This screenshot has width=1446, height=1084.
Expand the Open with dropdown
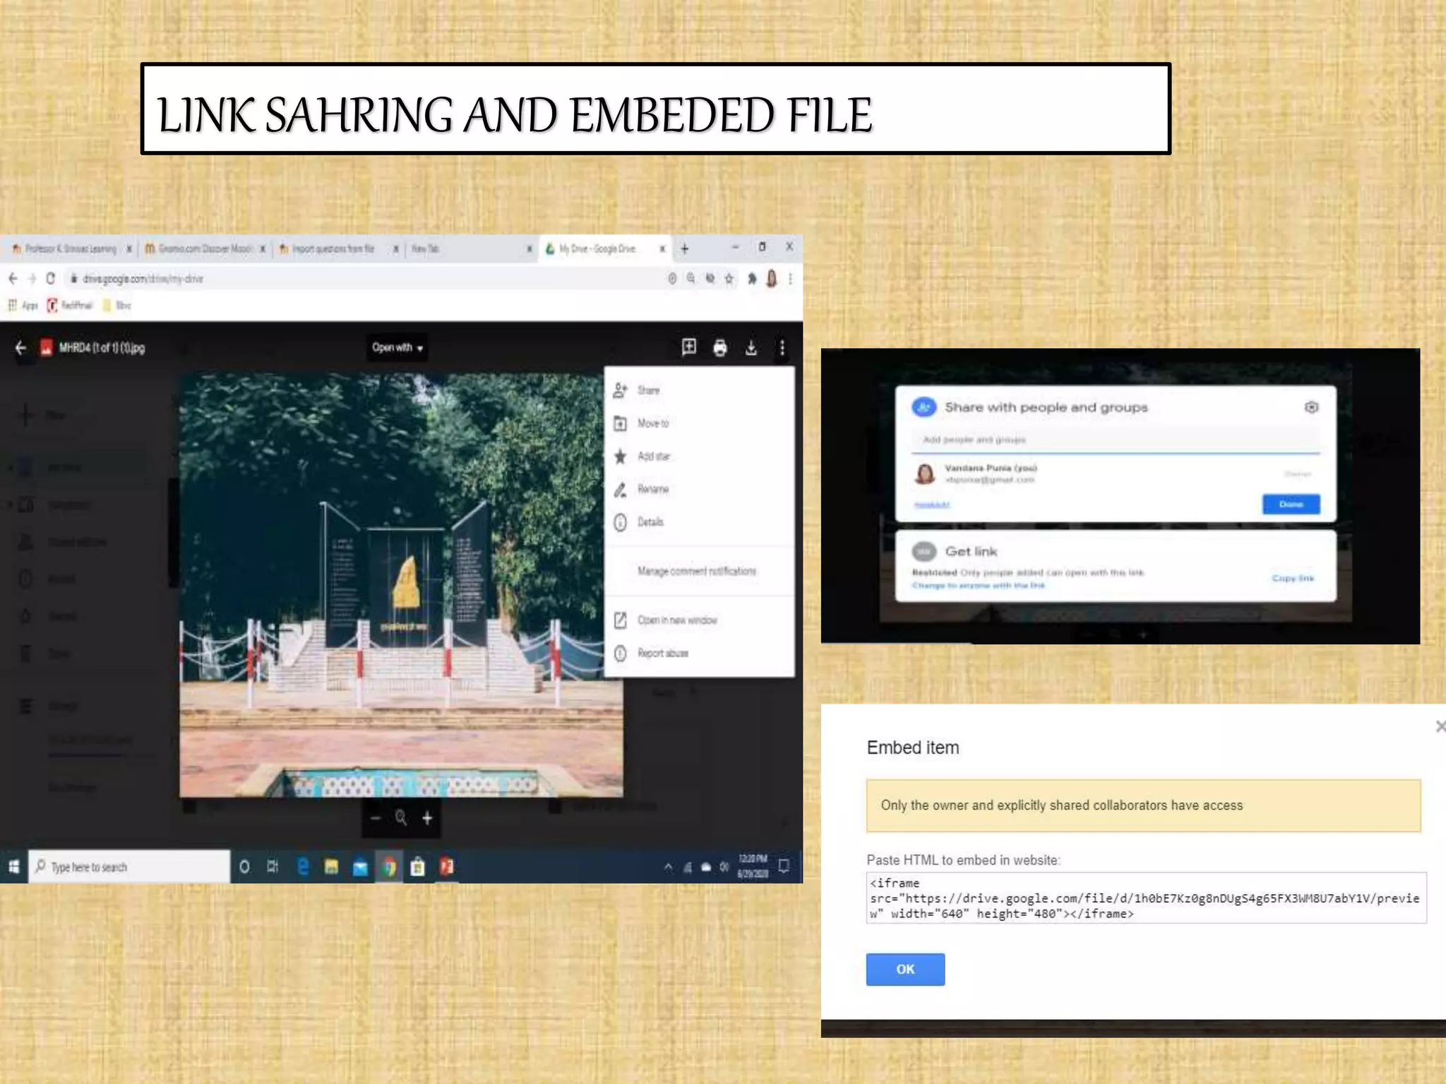point(397,347)
